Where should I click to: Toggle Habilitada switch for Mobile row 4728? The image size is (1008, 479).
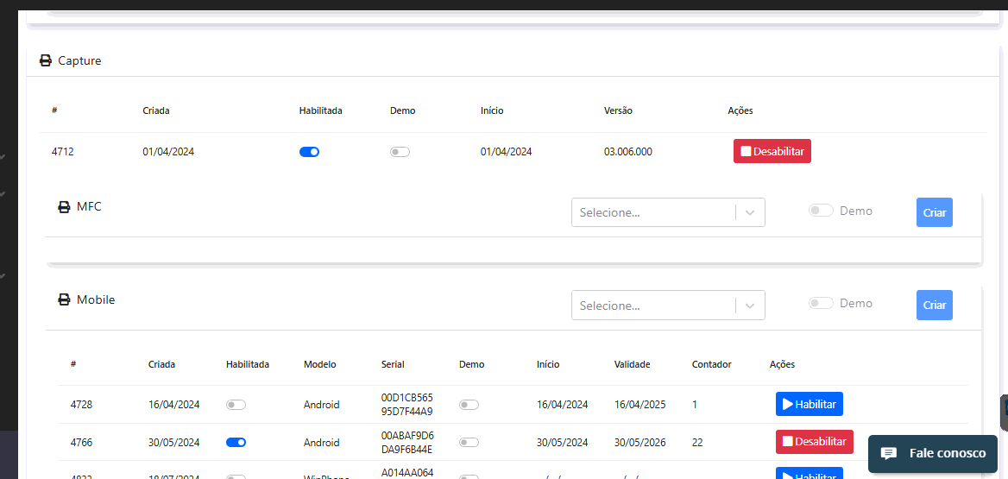coord(236,405)
